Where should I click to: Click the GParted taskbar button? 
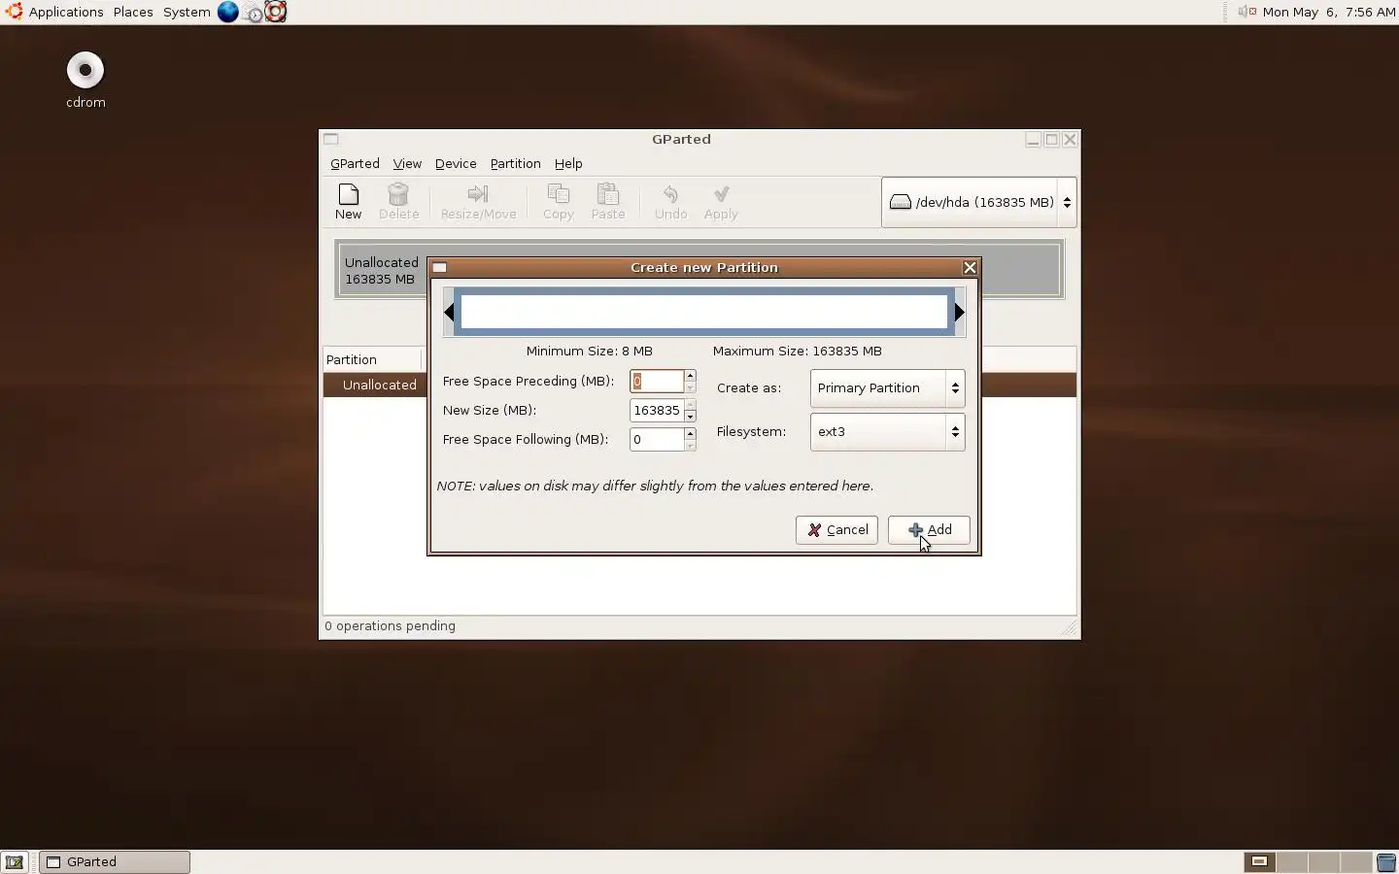115,862
